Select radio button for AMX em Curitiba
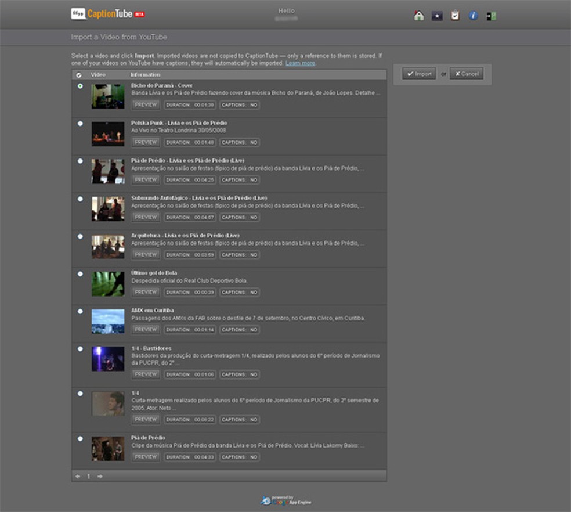 point(80,311)
